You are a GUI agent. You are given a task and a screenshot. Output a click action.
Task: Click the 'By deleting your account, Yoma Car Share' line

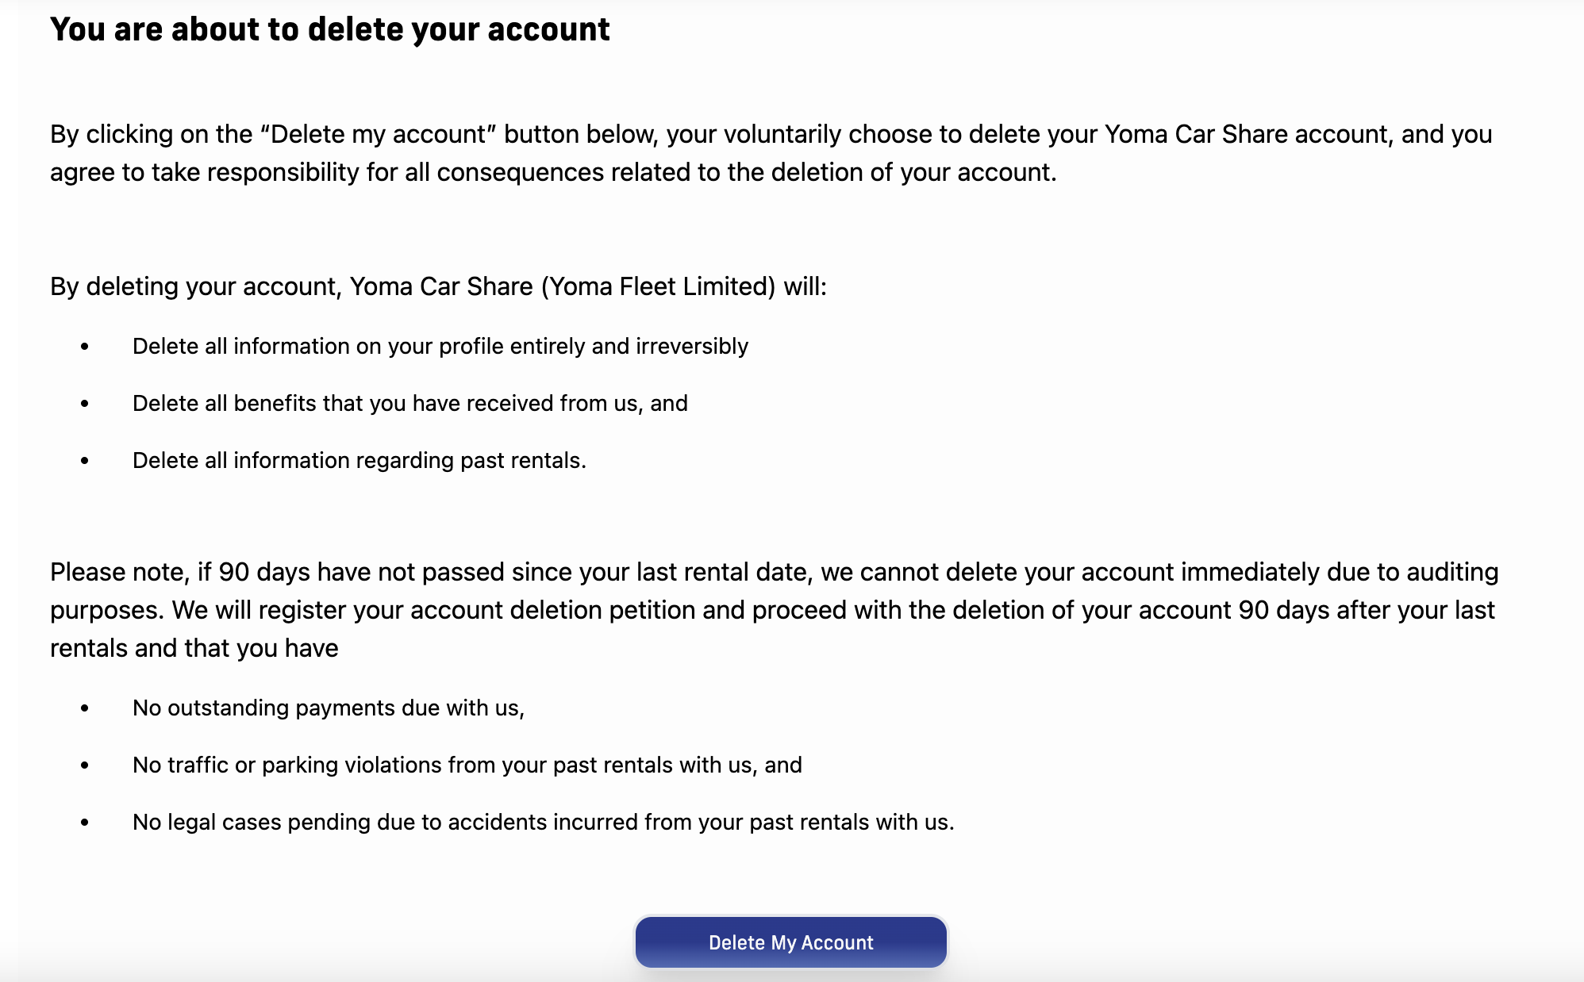click(438, 286)
